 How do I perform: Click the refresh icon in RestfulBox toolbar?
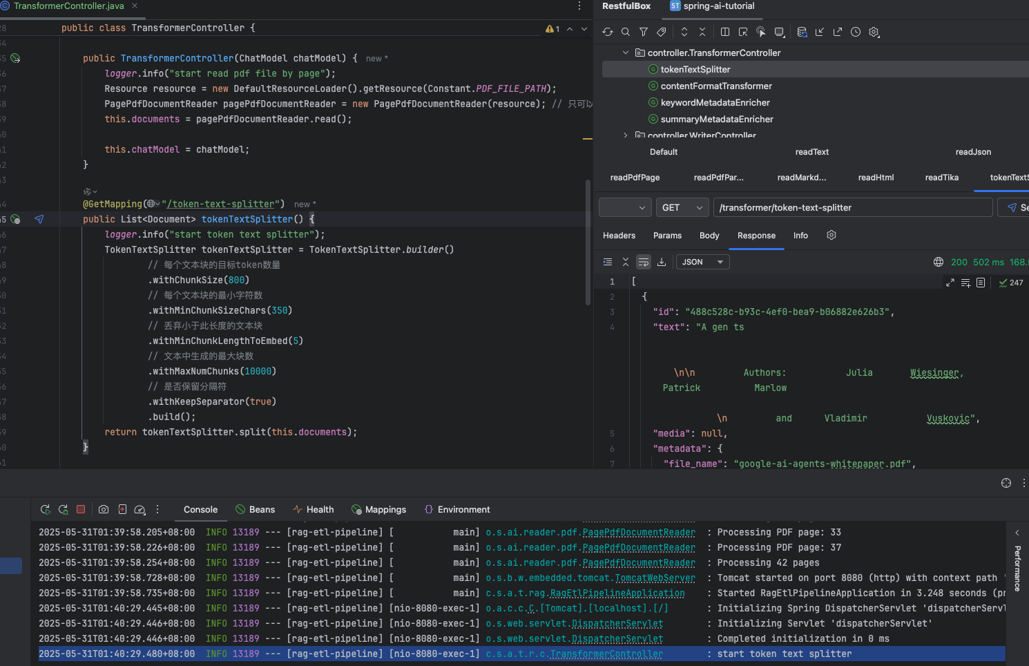tap(608, 32)
